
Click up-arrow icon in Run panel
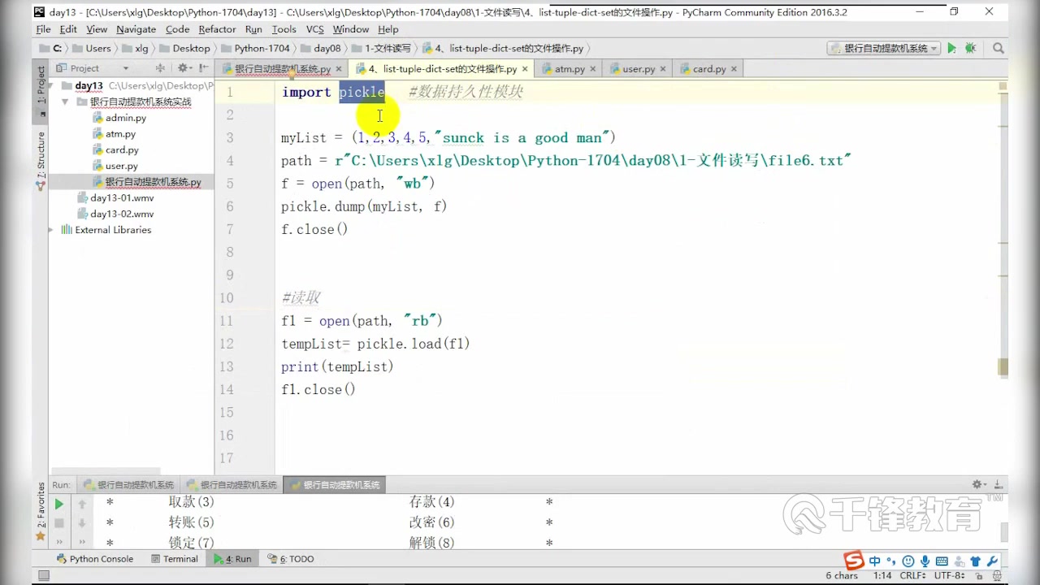click(82, 504)
